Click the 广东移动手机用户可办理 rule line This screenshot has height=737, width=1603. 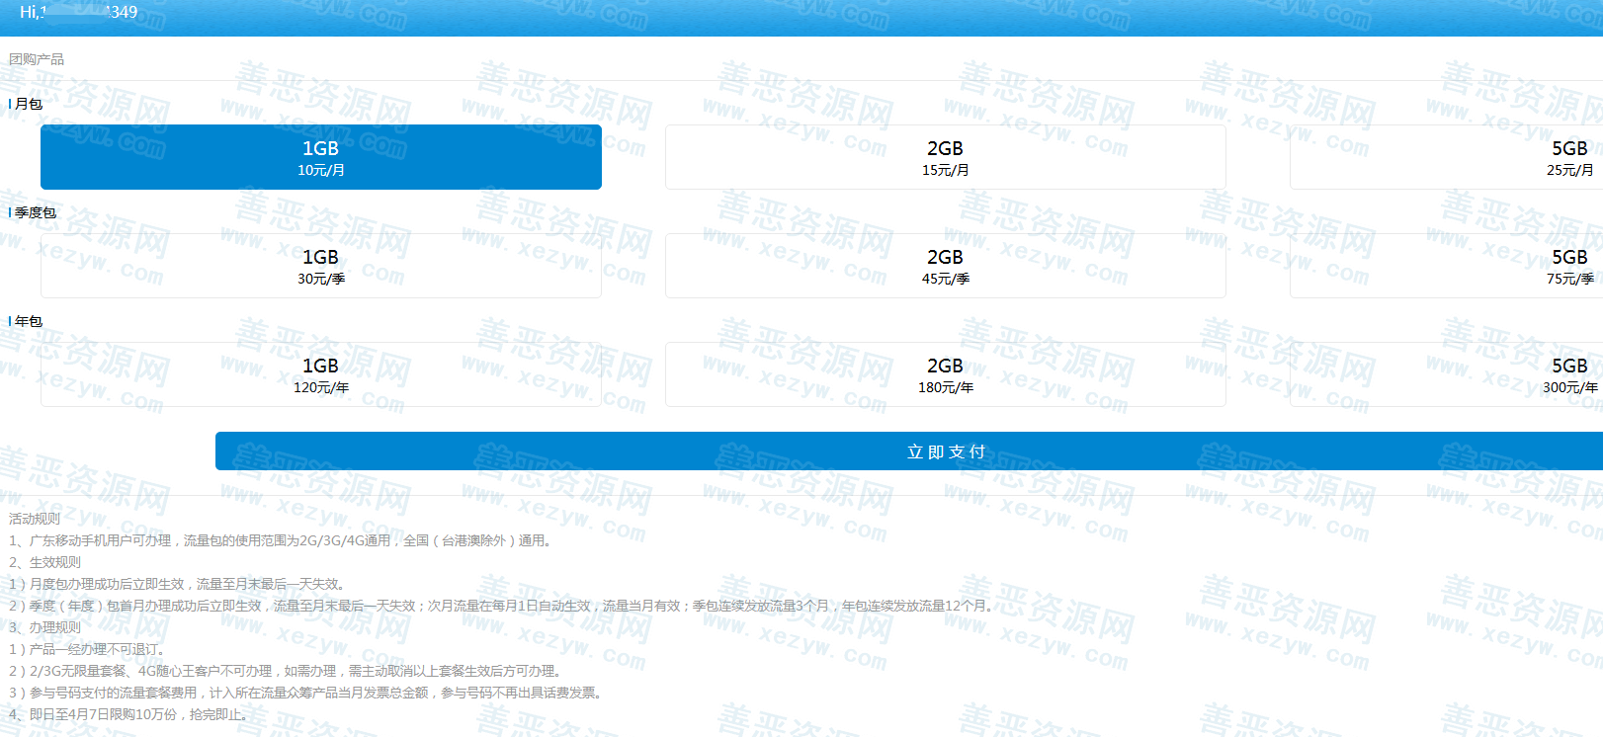tap(281, 540)
